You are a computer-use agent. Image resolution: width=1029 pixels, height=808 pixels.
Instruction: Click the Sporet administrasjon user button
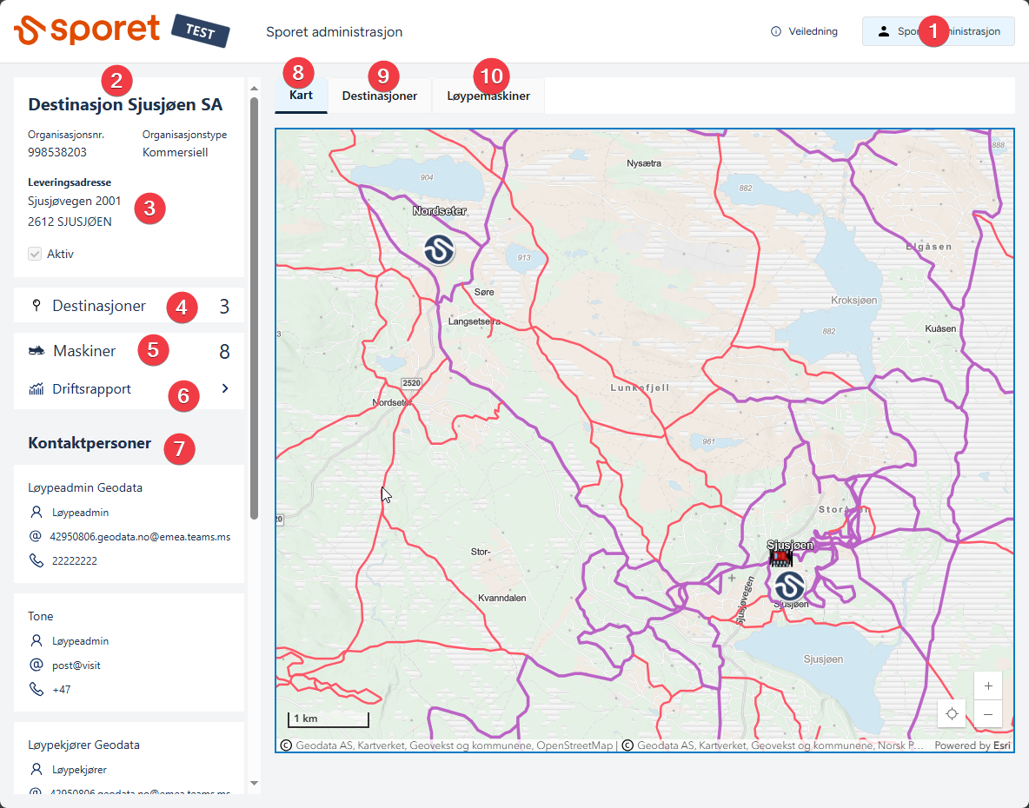point(938,31)
